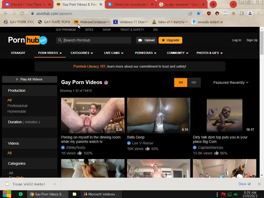Viewport: 264px width, 198px height.
Task: Click the StinkyRusty uploader name
Action: pyautogui.click(x=76, y=147)
